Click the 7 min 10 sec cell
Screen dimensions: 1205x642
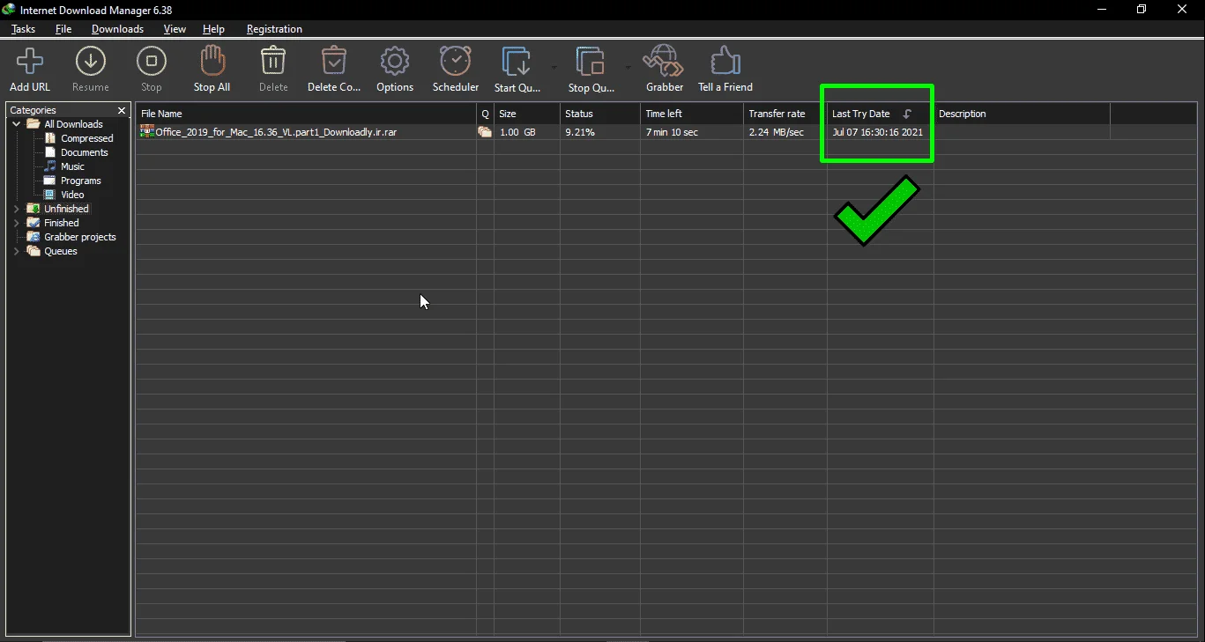coord(672,132)
